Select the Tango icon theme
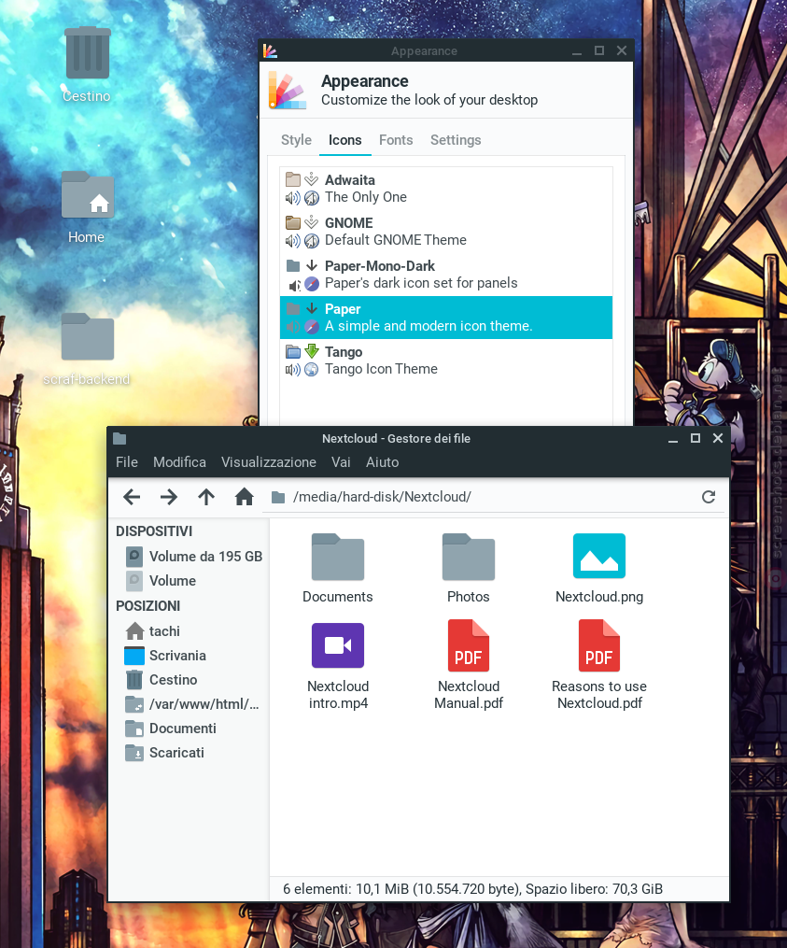The height and width of the screenshot is (948, 787). click(446, 361)
